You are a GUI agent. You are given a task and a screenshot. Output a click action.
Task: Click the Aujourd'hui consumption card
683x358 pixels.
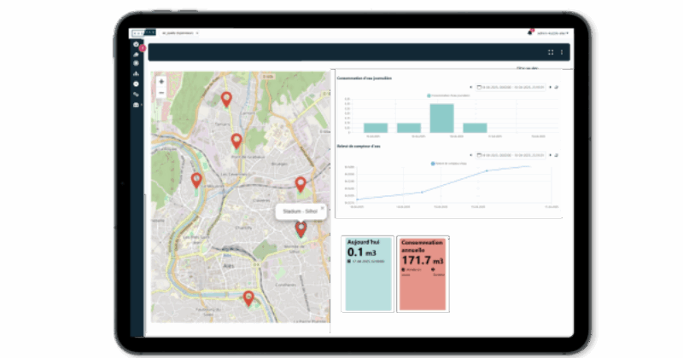point(368,274)
